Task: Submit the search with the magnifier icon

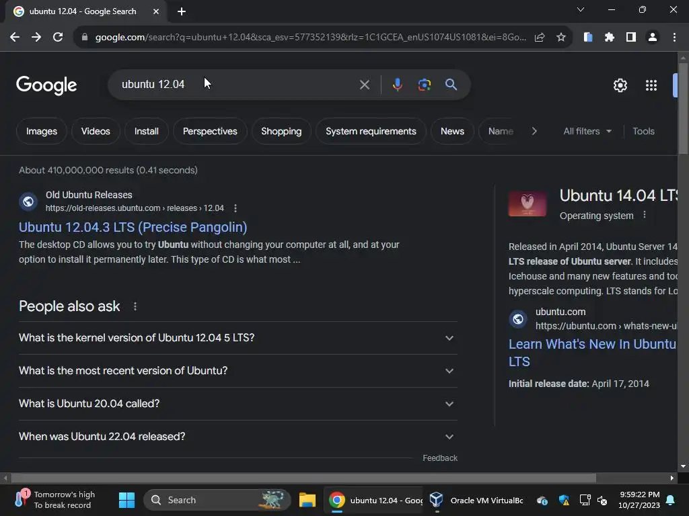Action: 451,84
